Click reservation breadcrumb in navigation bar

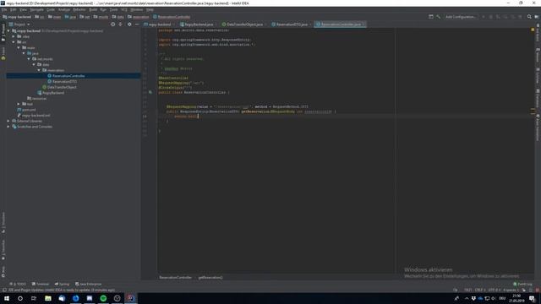(x=139, y=17)
